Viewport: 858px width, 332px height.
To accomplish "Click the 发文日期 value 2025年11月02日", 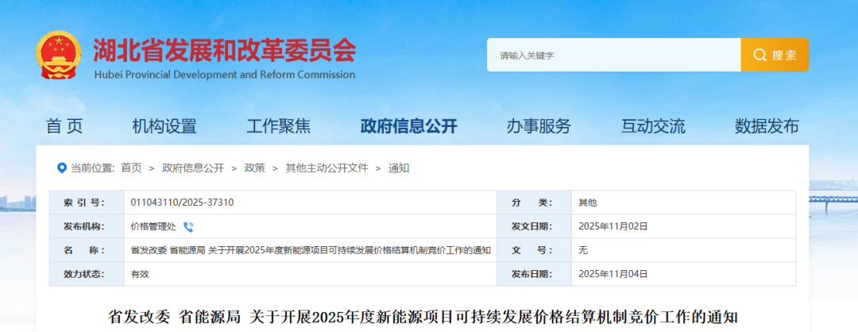I will pyautogui.click(x=613, y=226).
